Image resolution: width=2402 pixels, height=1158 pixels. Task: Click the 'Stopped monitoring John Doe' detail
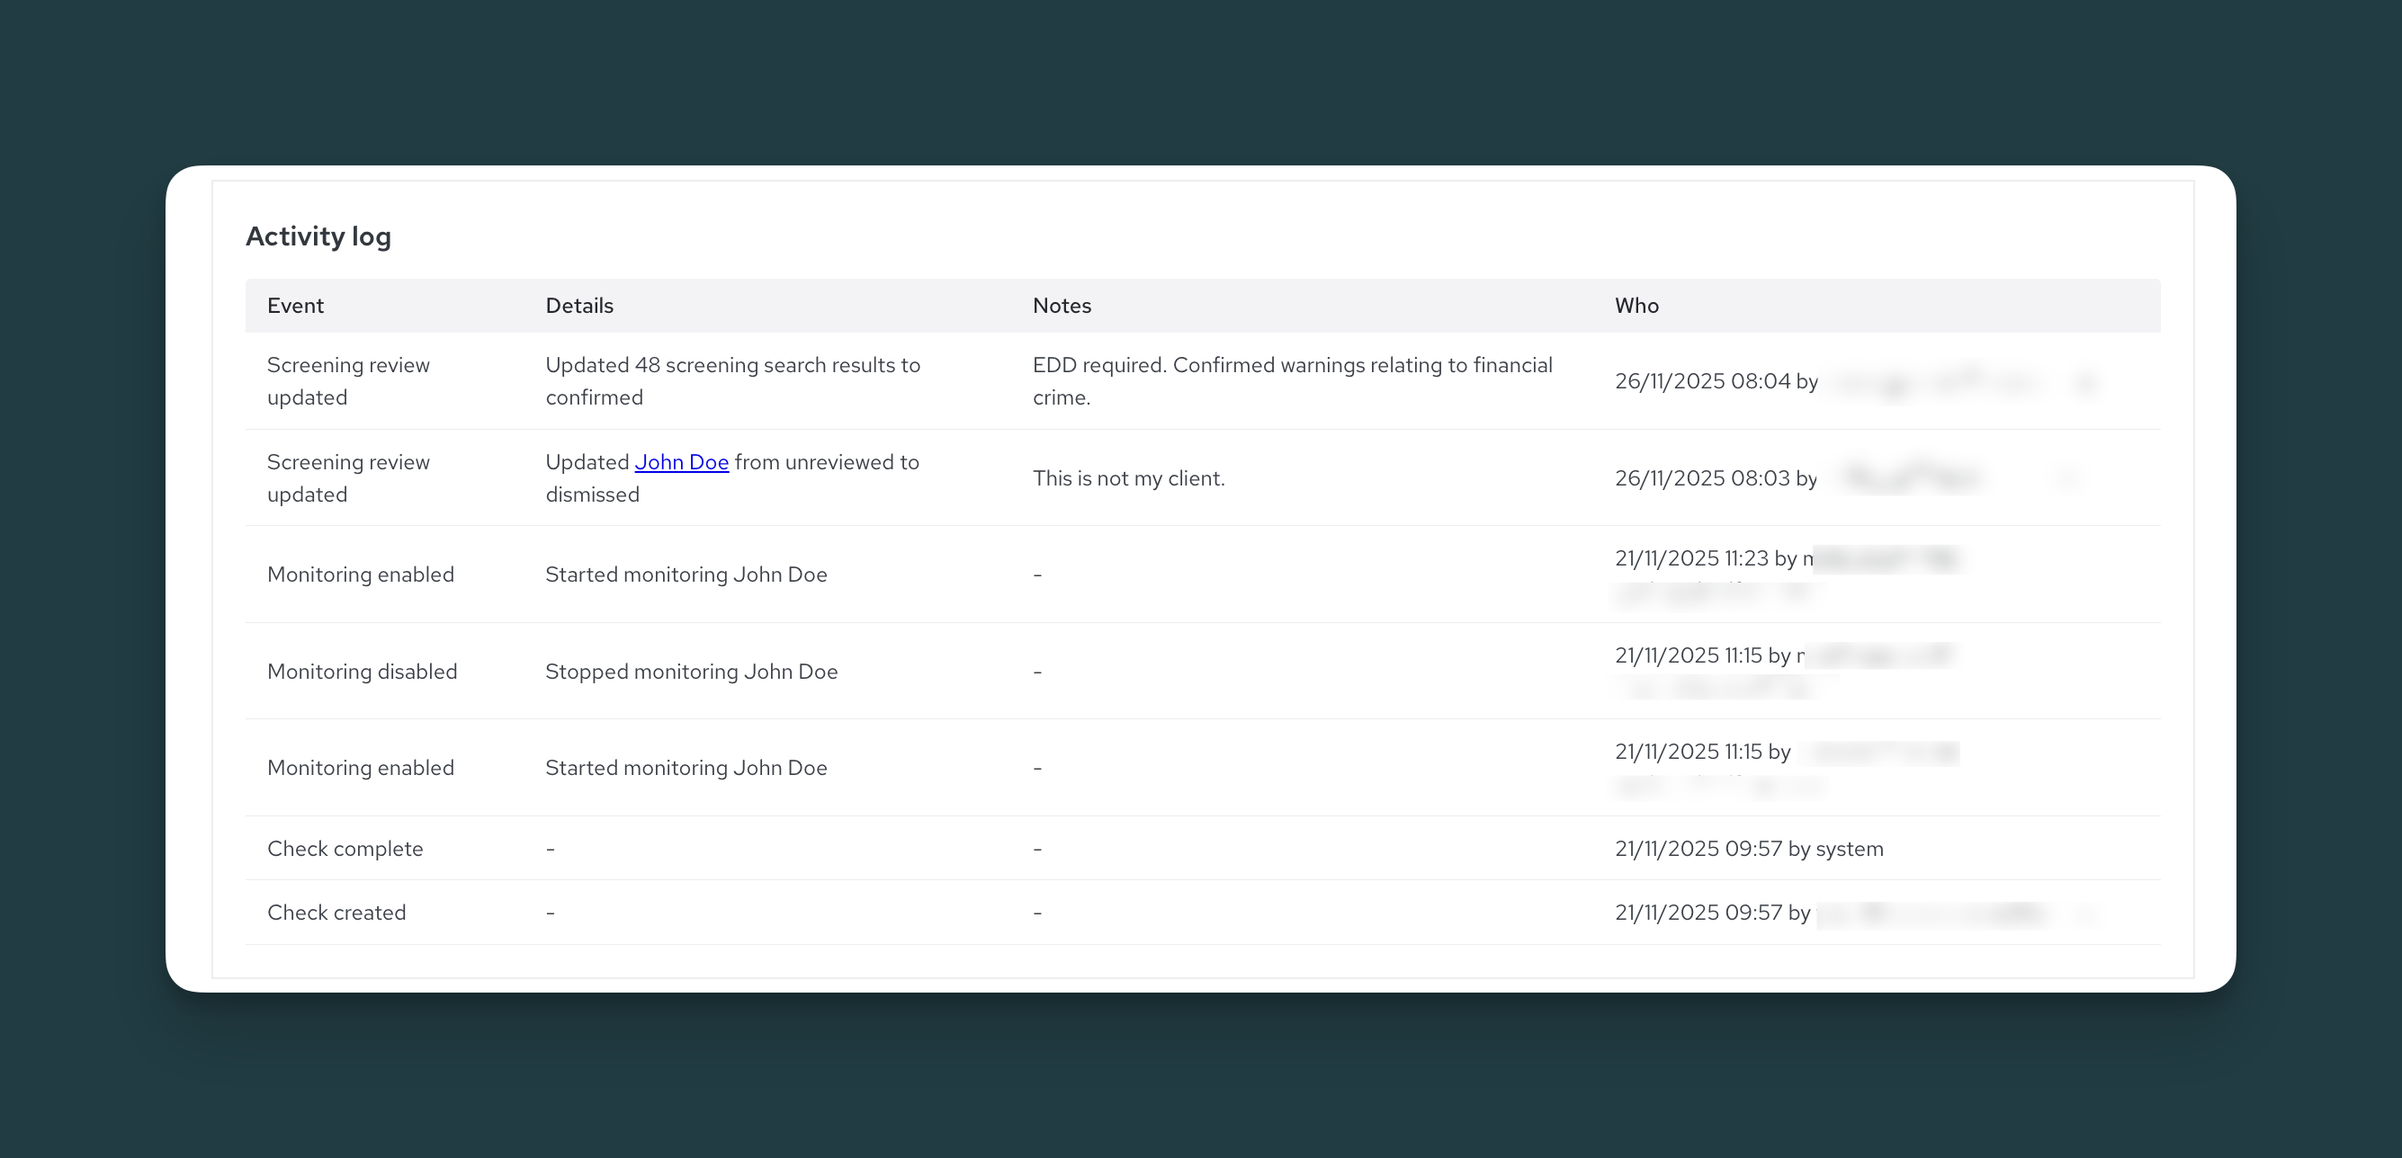tap(692, 672)
